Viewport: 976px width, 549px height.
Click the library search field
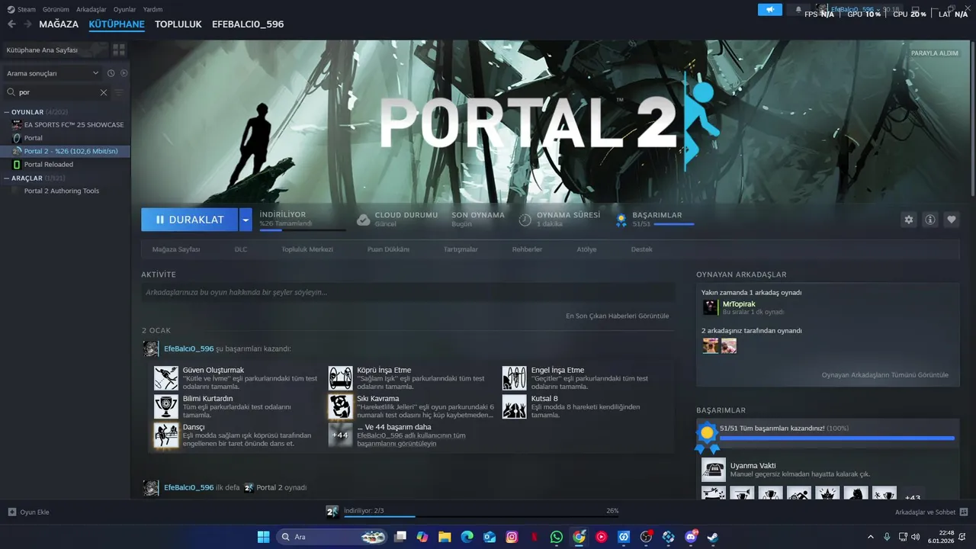57,92
